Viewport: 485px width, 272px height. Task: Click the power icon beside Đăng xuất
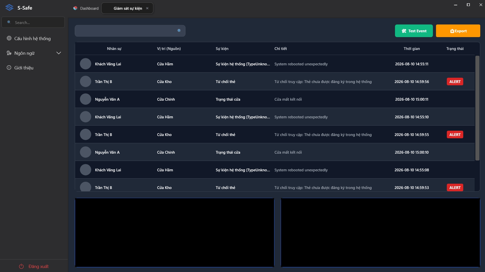pos(21,266)
